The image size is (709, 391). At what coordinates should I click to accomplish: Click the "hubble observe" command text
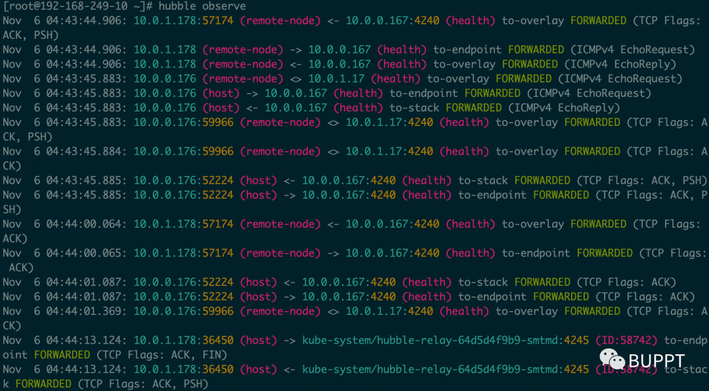[202, 7]
